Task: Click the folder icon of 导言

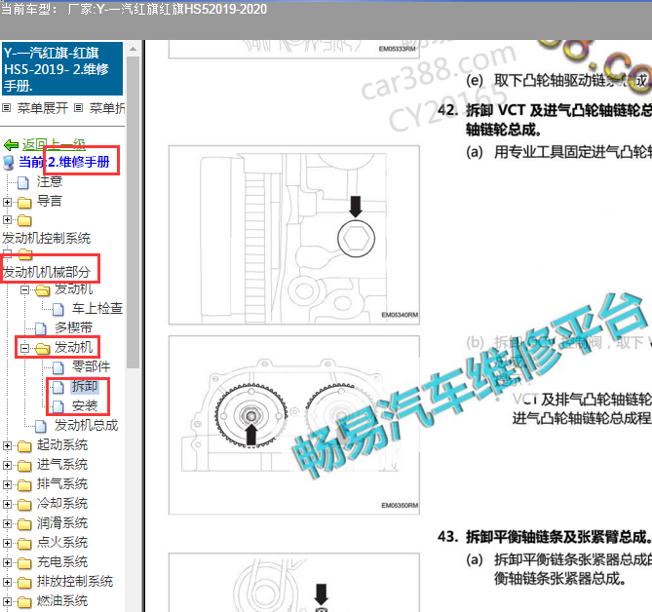Action: pos(25,203)
